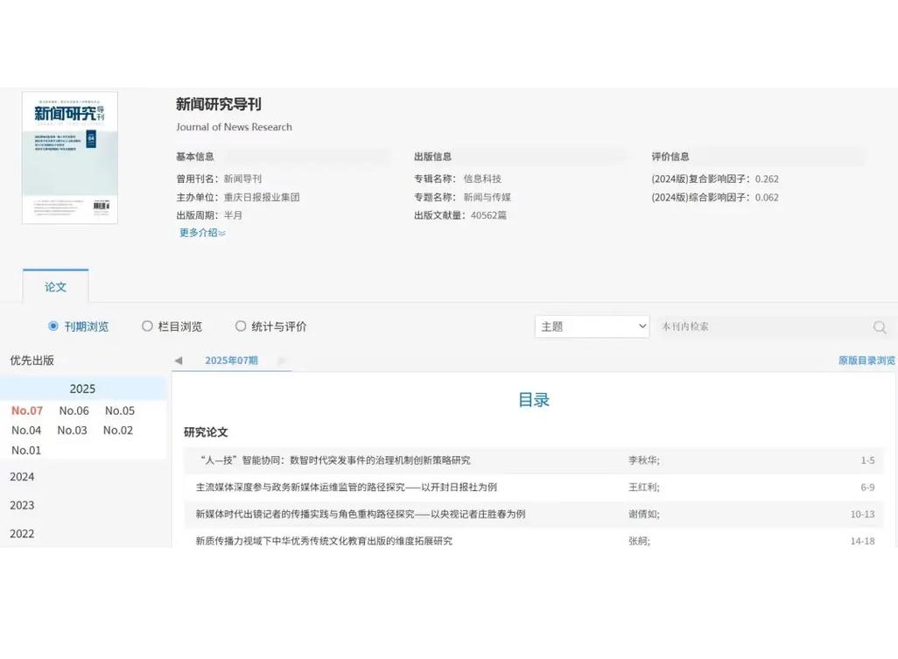This screenshot has height=659, width=898.
Task: Open 优先出版 in the left sidebar
Action: click(x=32, y=361)
